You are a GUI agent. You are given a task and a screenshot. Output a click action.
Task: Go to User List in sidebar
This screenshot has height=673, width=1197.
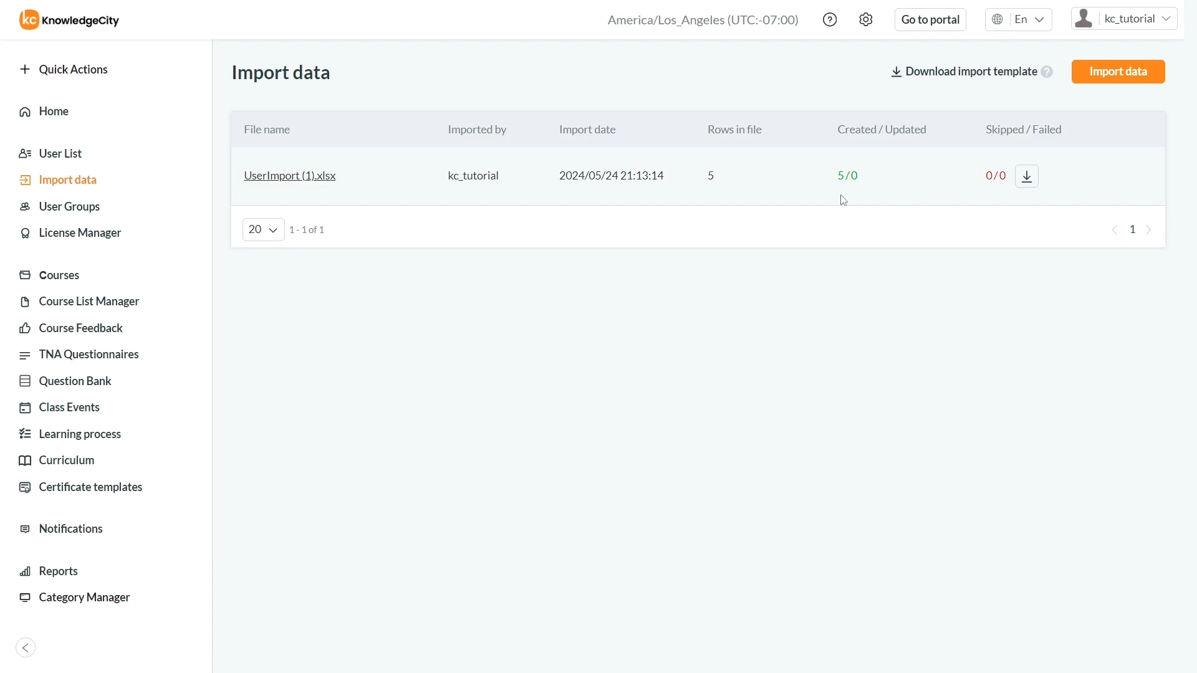pyautogui.click(x=60, y=153)
